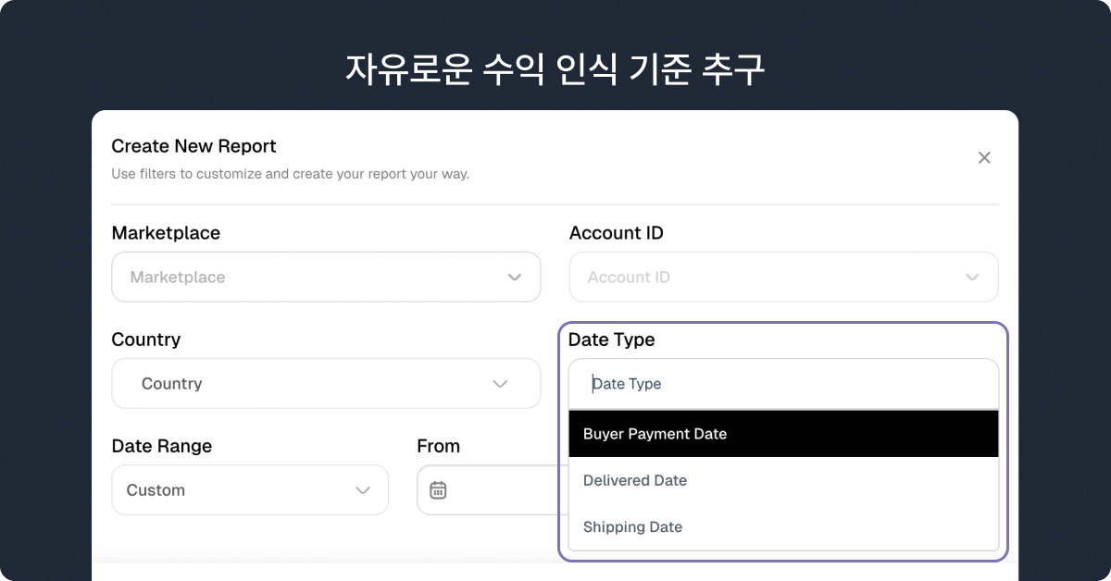Click the Country field chevron arrow
Viewport: 1111px width, 581px height.
click(x=500, y=384)
